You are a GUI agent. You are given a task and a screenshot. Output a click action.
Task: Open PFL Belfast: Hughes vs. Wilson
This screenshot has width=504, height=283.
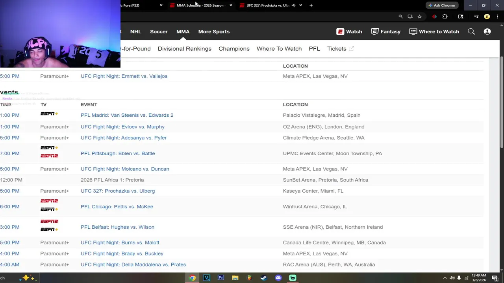pyautogui.click(x=117, y=227)
